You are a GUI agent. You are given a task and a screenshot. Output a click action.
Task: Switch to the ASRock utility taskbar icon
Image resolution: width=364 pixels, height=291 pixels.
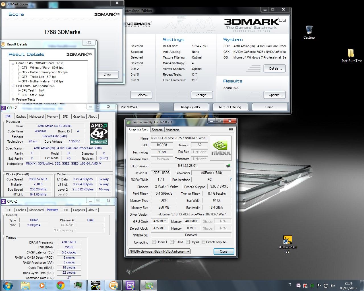click(96, 285)
